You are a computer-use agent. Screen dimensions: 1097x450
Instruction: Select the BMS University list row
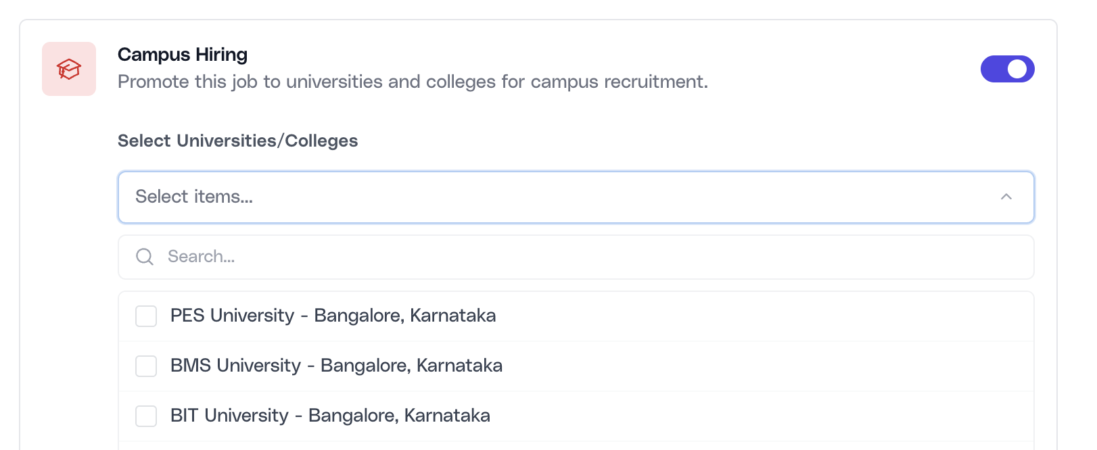[x=335, y=366]
